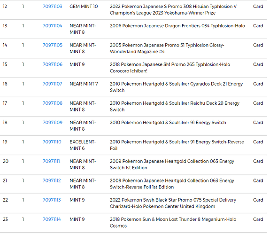Click the Lost Thunder 8 Meganium-Holo description
Image resolution: width=277 pixels, height=235 pixels.
(x=173, y=223)
